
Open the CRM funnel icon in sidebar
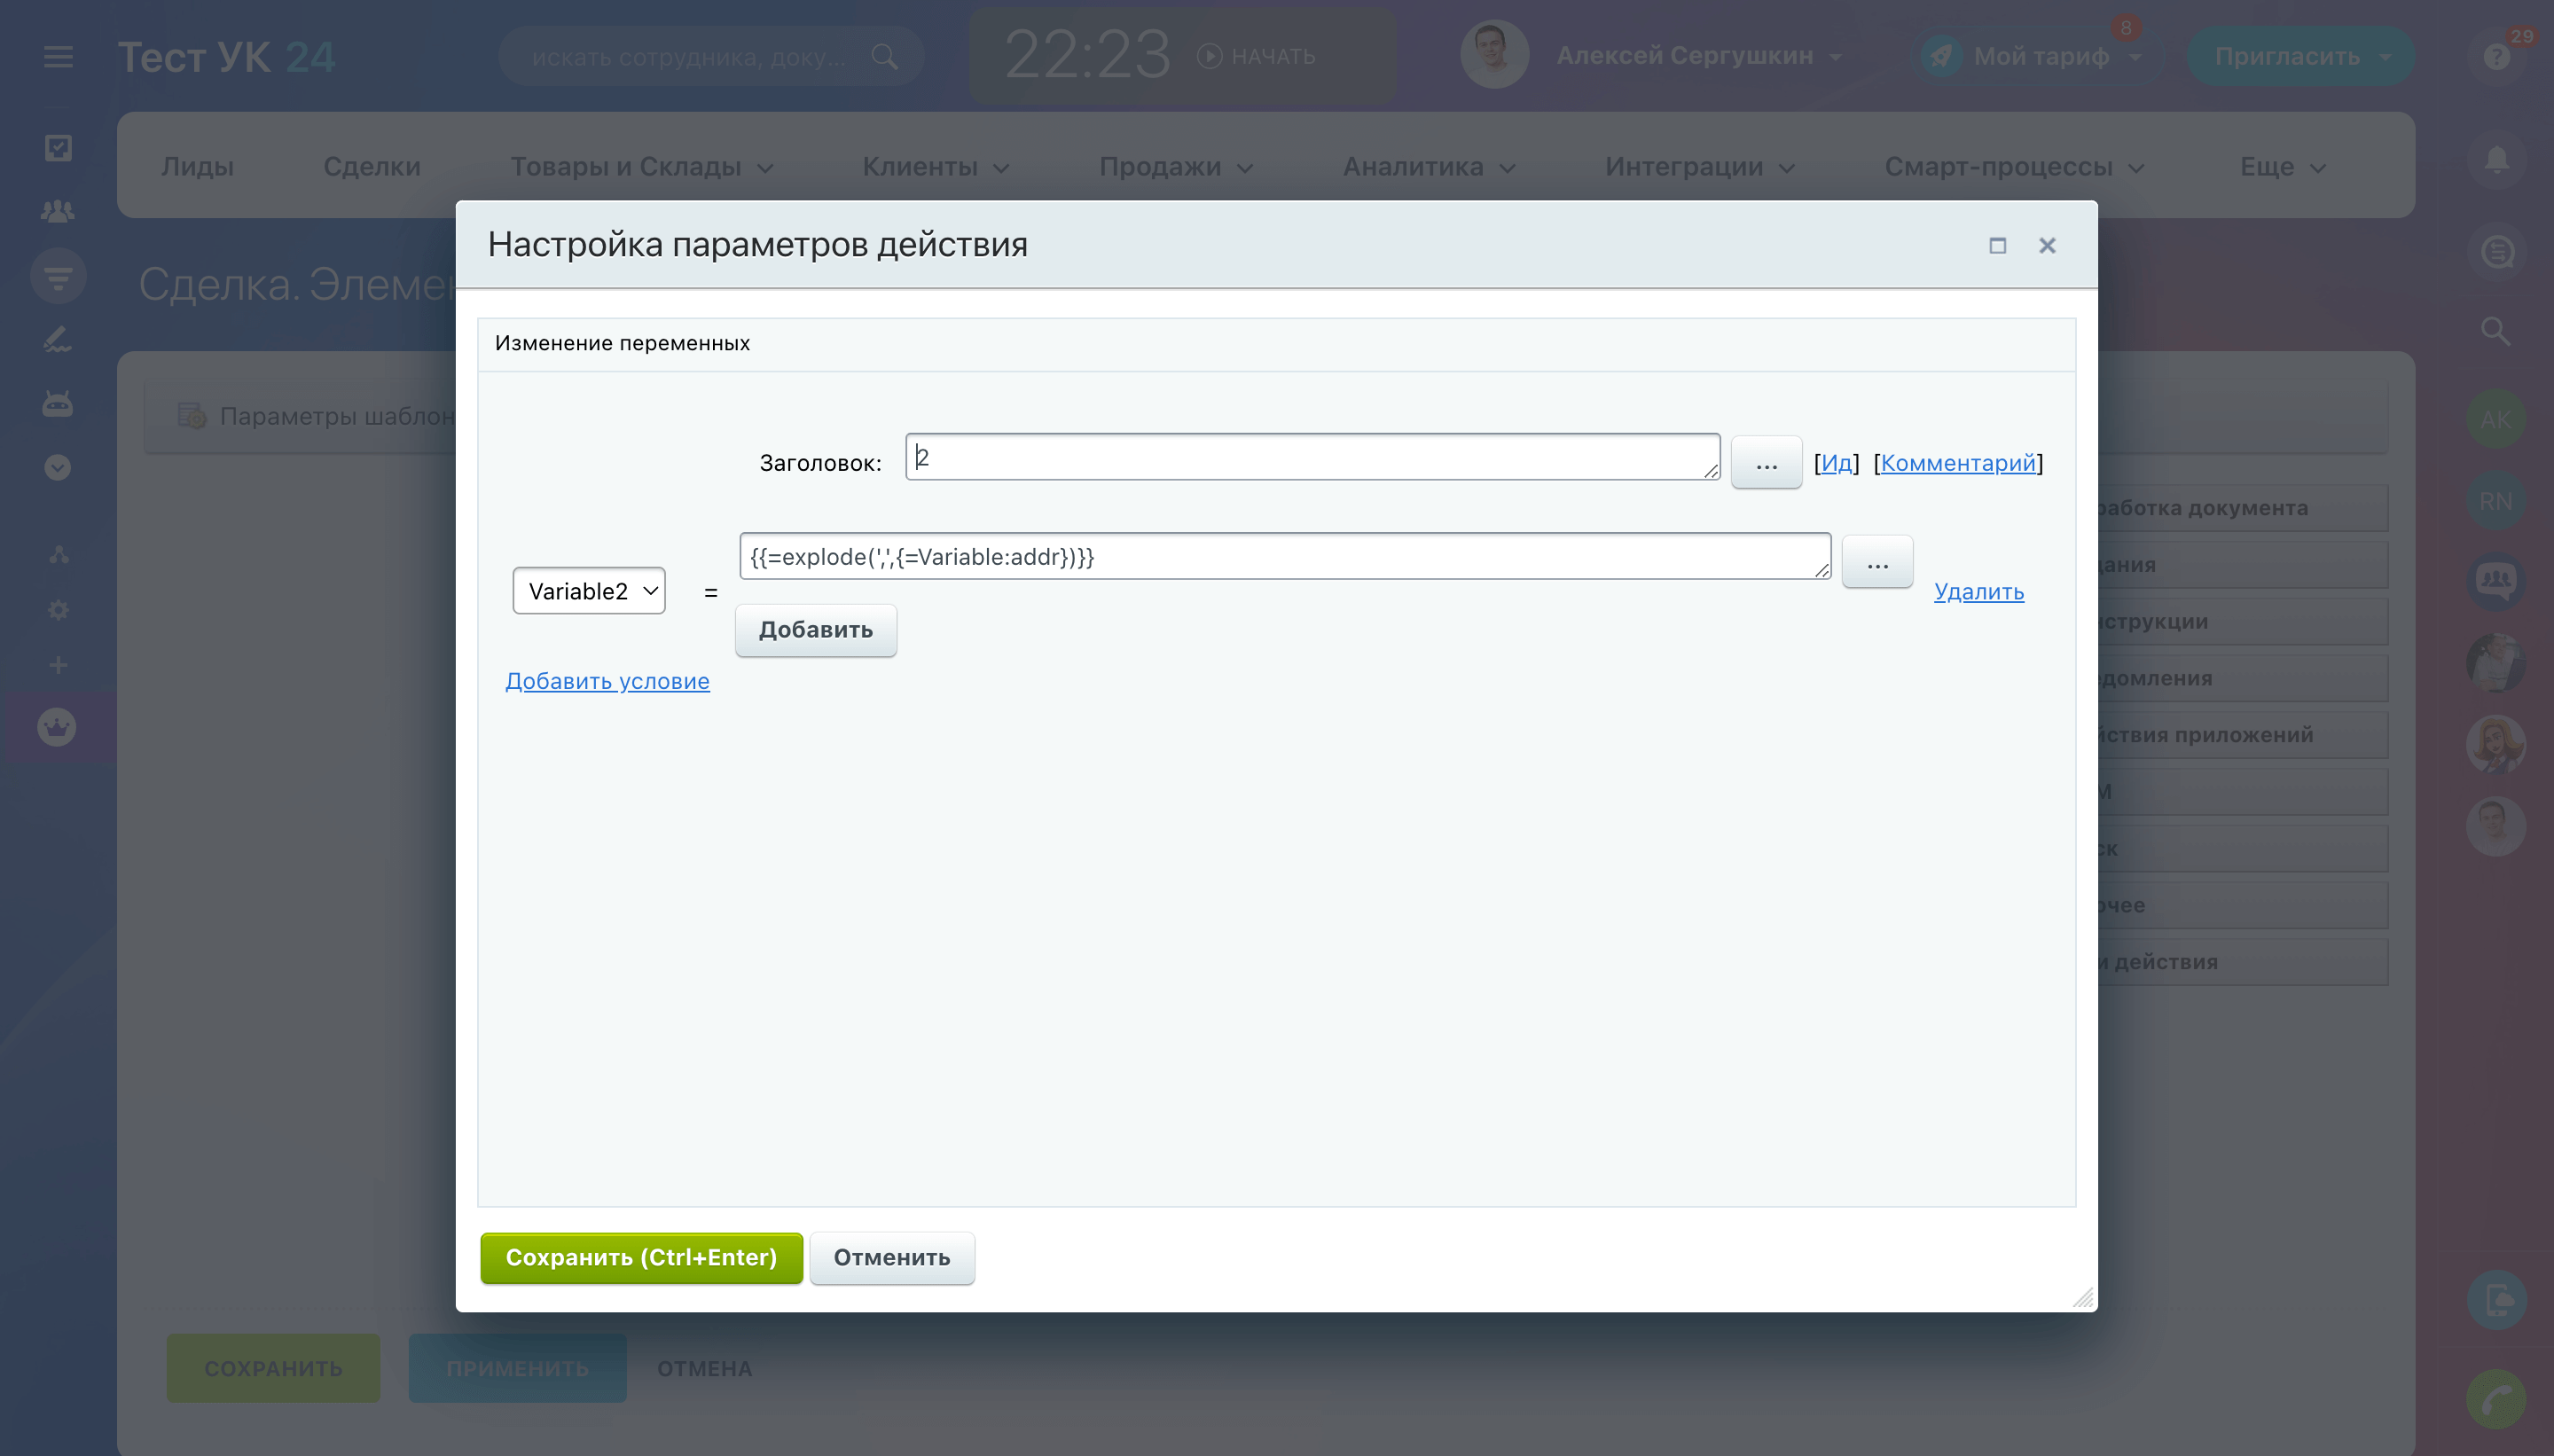pos(58,277)
